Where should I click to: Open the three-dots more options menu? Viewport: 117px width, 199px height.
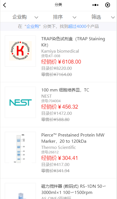click(95, 5)
